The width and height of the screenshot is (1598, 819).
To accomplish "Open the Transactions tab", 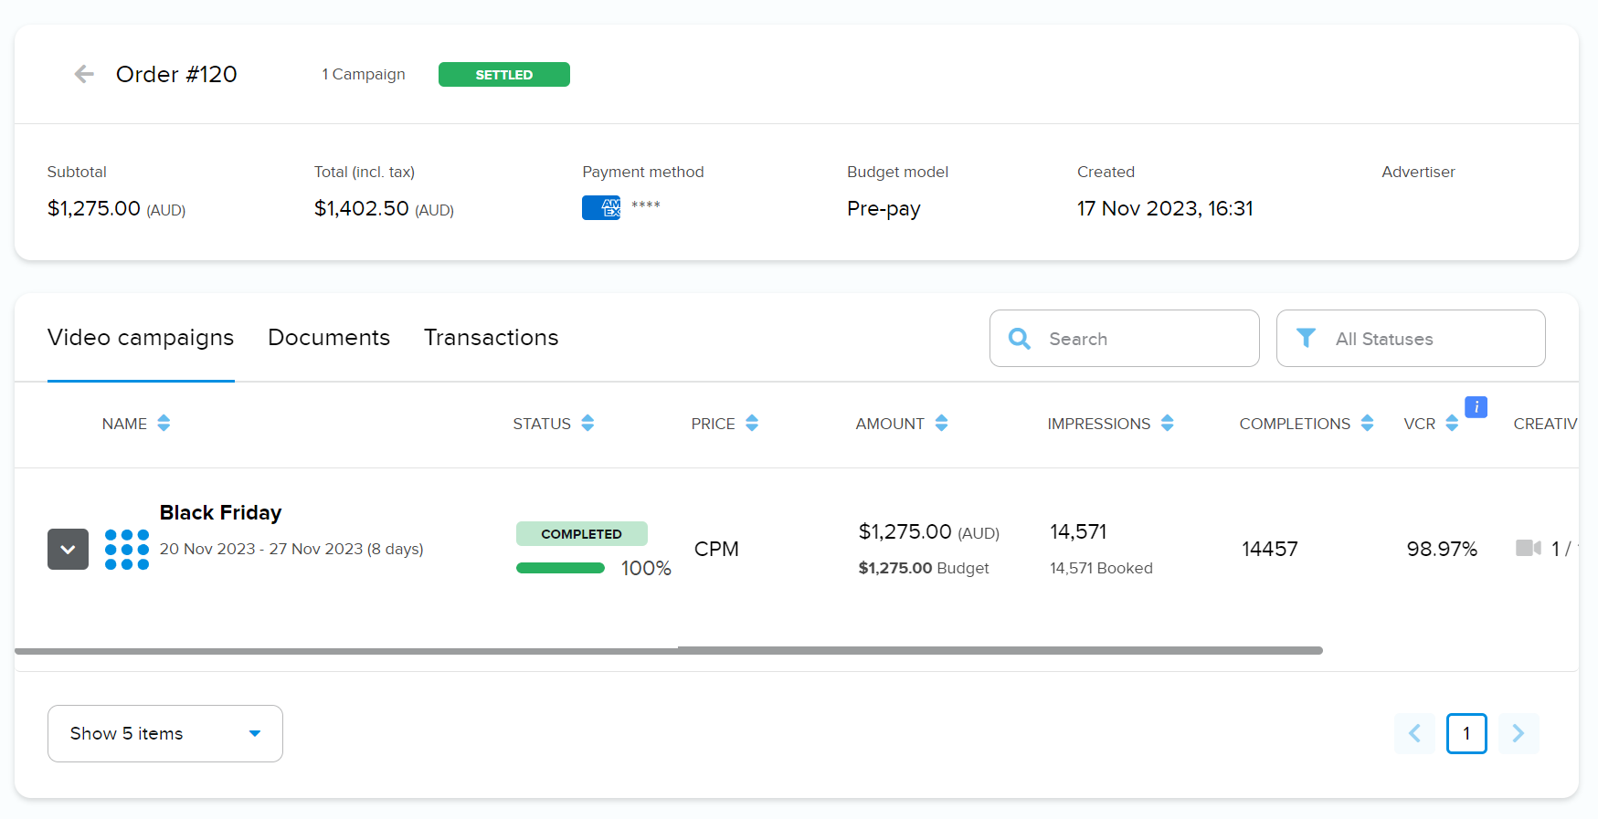I will (x=492, y=338).
